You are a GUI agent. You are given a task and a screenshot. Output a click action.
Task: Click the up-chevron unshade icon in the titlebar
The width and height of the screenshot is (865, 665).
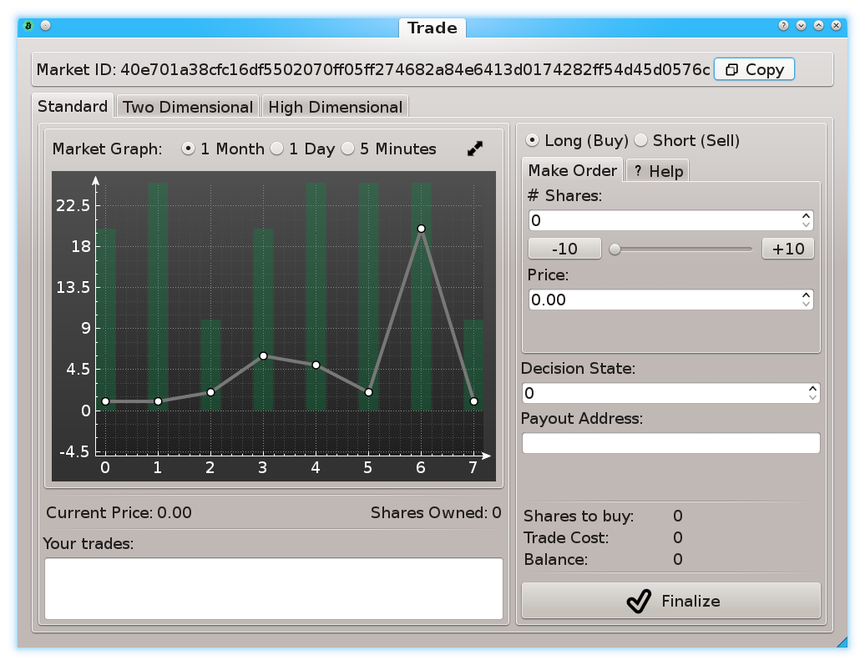[x=818, y=26]
